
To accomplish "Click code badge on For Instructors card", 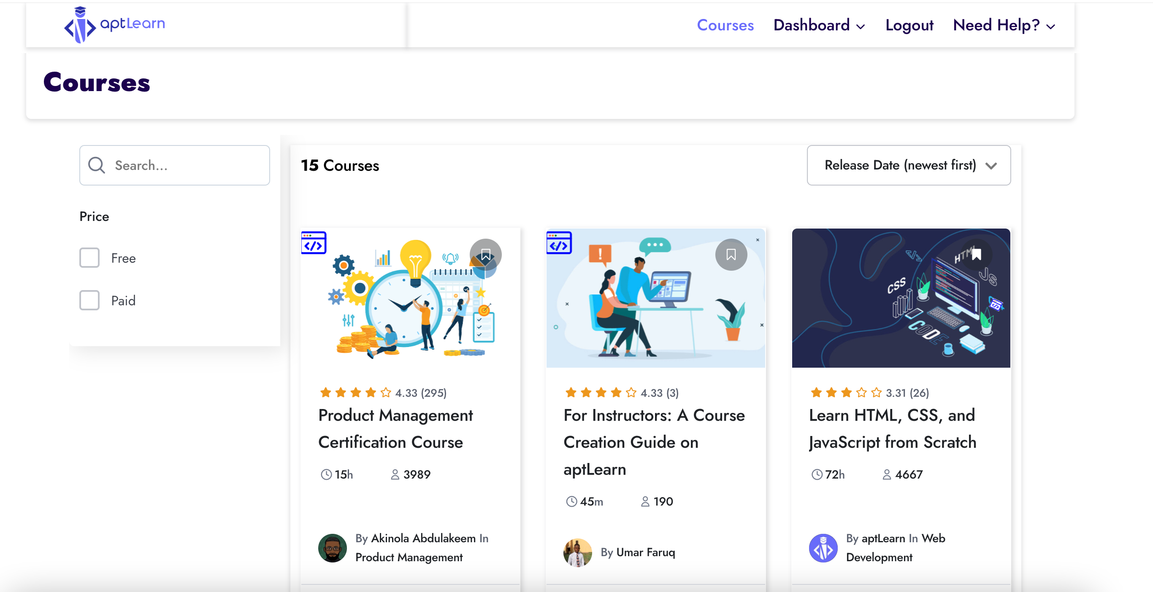I will tap(559, 243).
